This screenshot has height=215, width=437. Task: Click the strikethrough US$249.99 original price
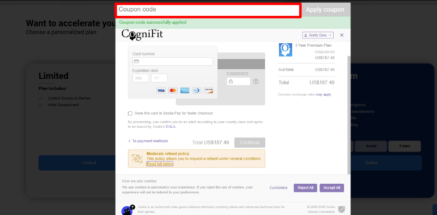(325, 52)
